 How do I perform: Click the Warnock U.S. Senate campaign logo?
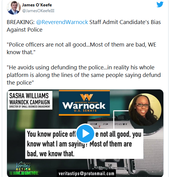click(84, 103)
